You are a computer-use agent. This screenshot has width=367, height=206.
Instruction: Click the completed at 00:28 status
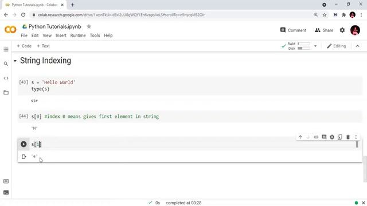tap(183, 203)
